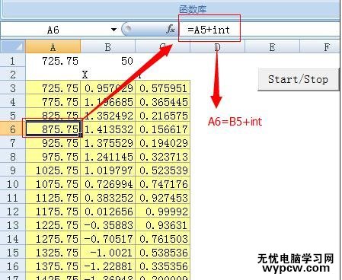Screen dimensions: 342x280
Task: Select row 13 header
Action: [13, 225]
